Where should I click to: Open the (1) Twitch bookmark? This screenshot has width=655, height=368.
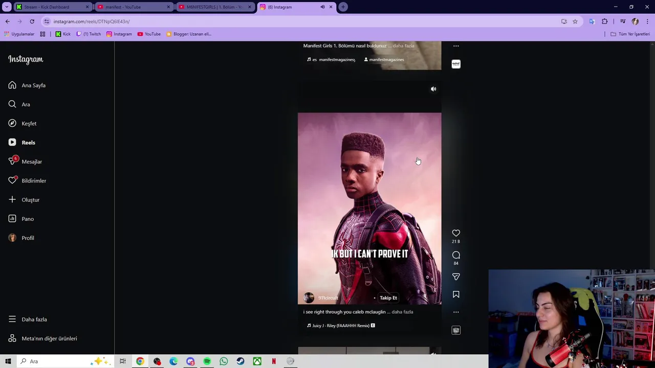[x=89, y=34]
